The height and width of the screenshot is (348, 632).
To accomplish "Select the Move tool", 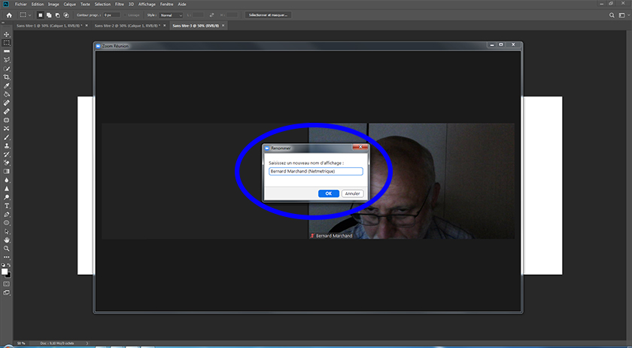I will pos(7,35).
